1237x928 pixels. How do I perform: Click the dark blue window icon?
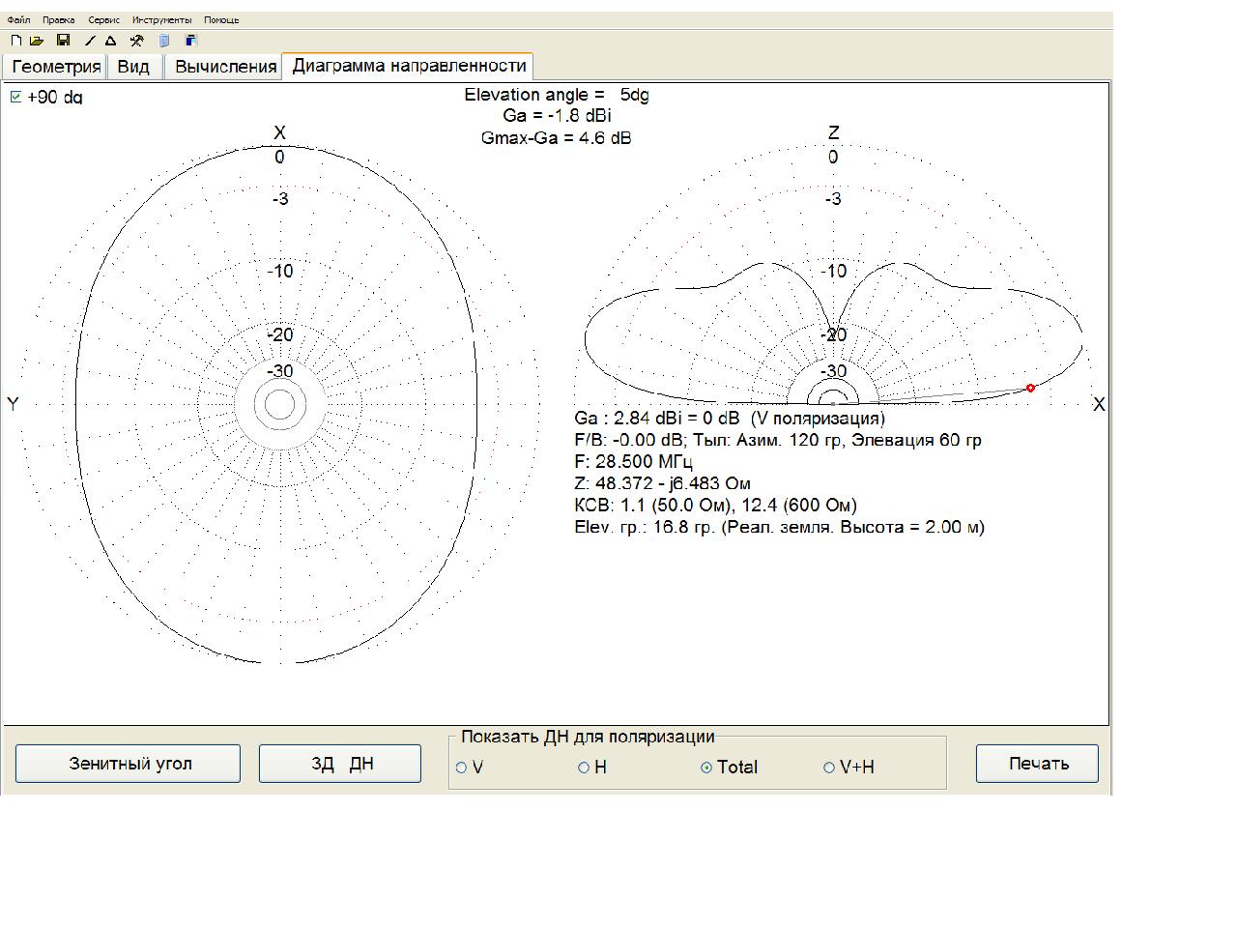pyautogui.click(x=190, y=41)
